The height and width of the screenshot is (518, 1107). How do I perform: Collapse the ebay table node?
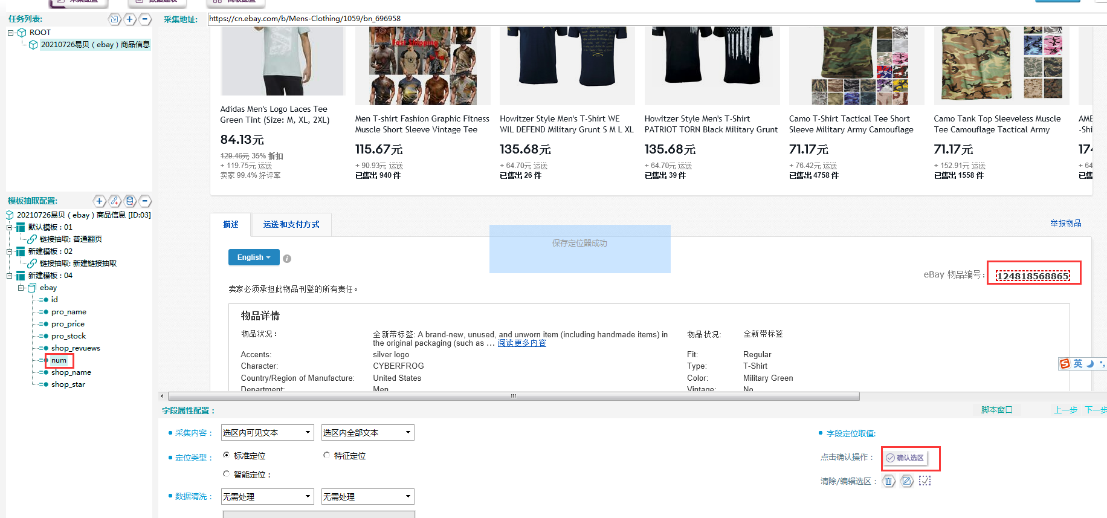(21, 288)
